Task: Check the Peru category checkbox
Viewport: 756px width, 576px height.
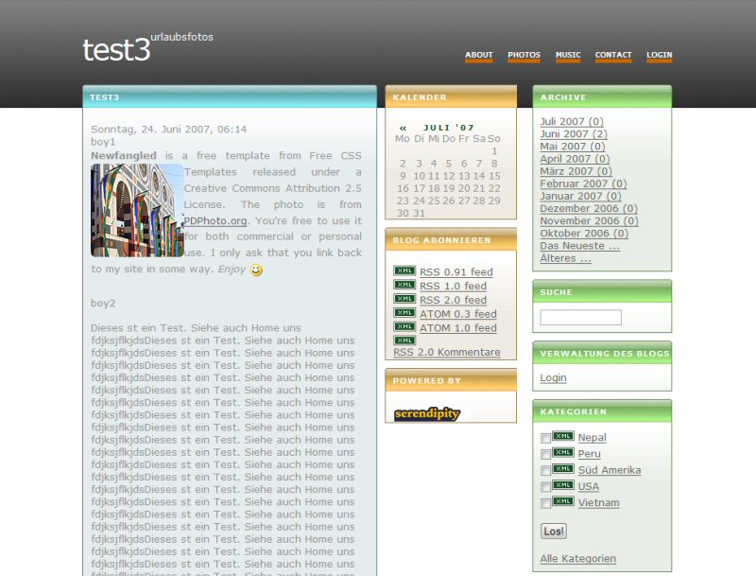Action: click(x=545, y=454)
